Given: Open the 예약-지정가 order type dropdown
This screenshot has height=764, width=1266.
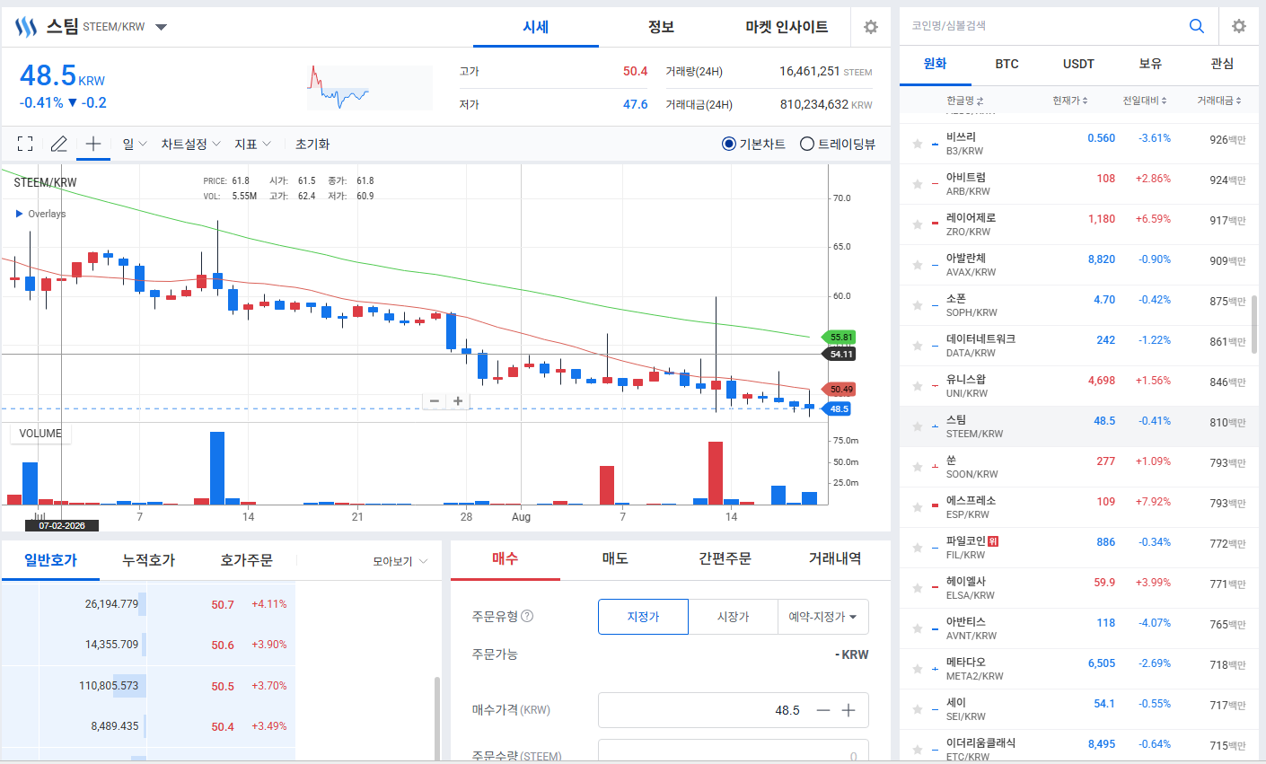Looking at the screenshot, I should pos(823,617).
